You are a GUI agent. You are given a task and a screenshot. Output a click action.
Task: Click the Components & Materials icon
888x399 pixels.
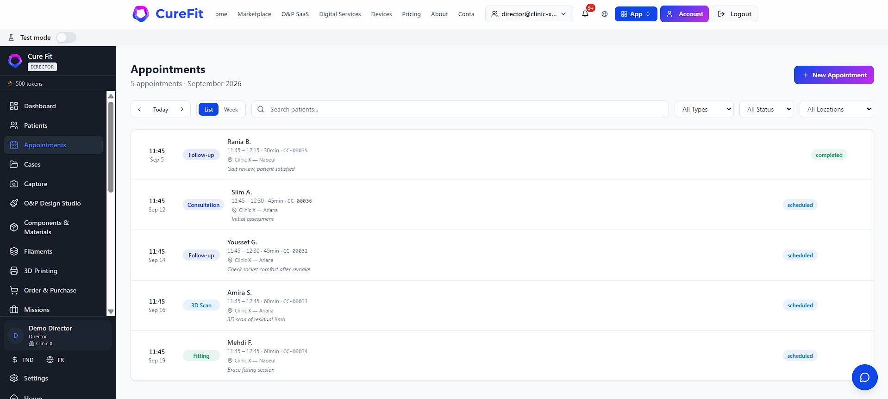tap(14, 227)
